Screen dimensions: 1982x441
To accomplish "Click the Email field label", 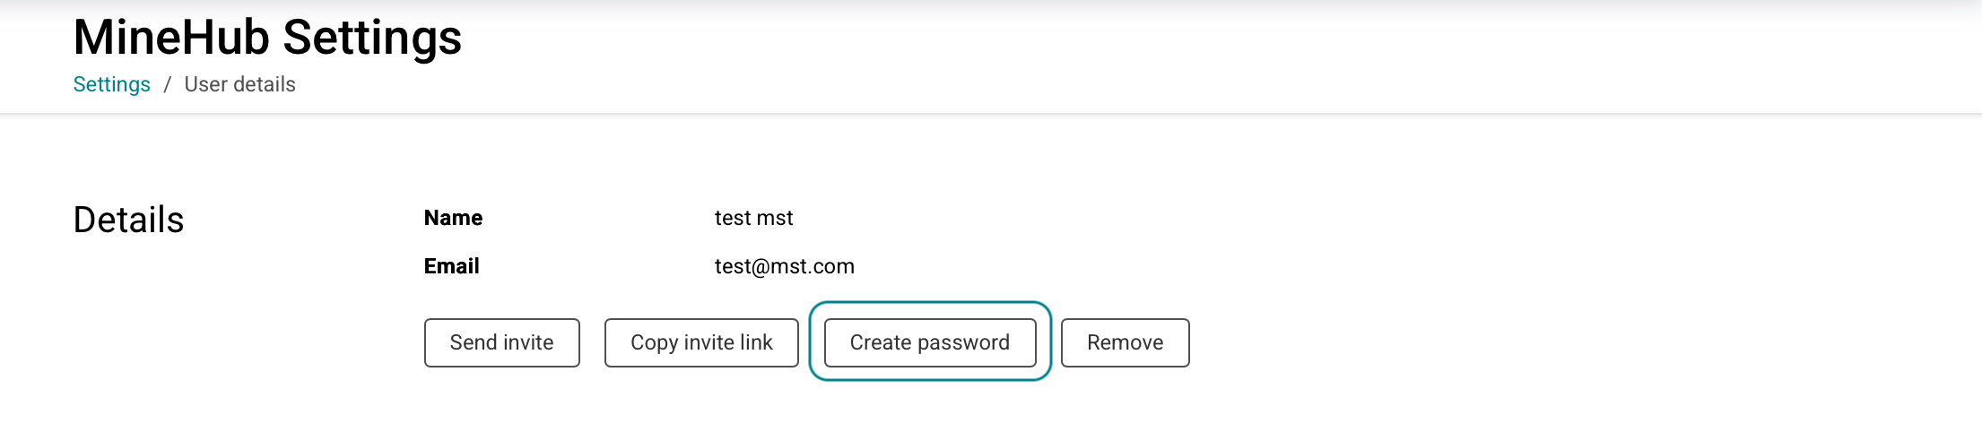I will [x=451, y=266].
